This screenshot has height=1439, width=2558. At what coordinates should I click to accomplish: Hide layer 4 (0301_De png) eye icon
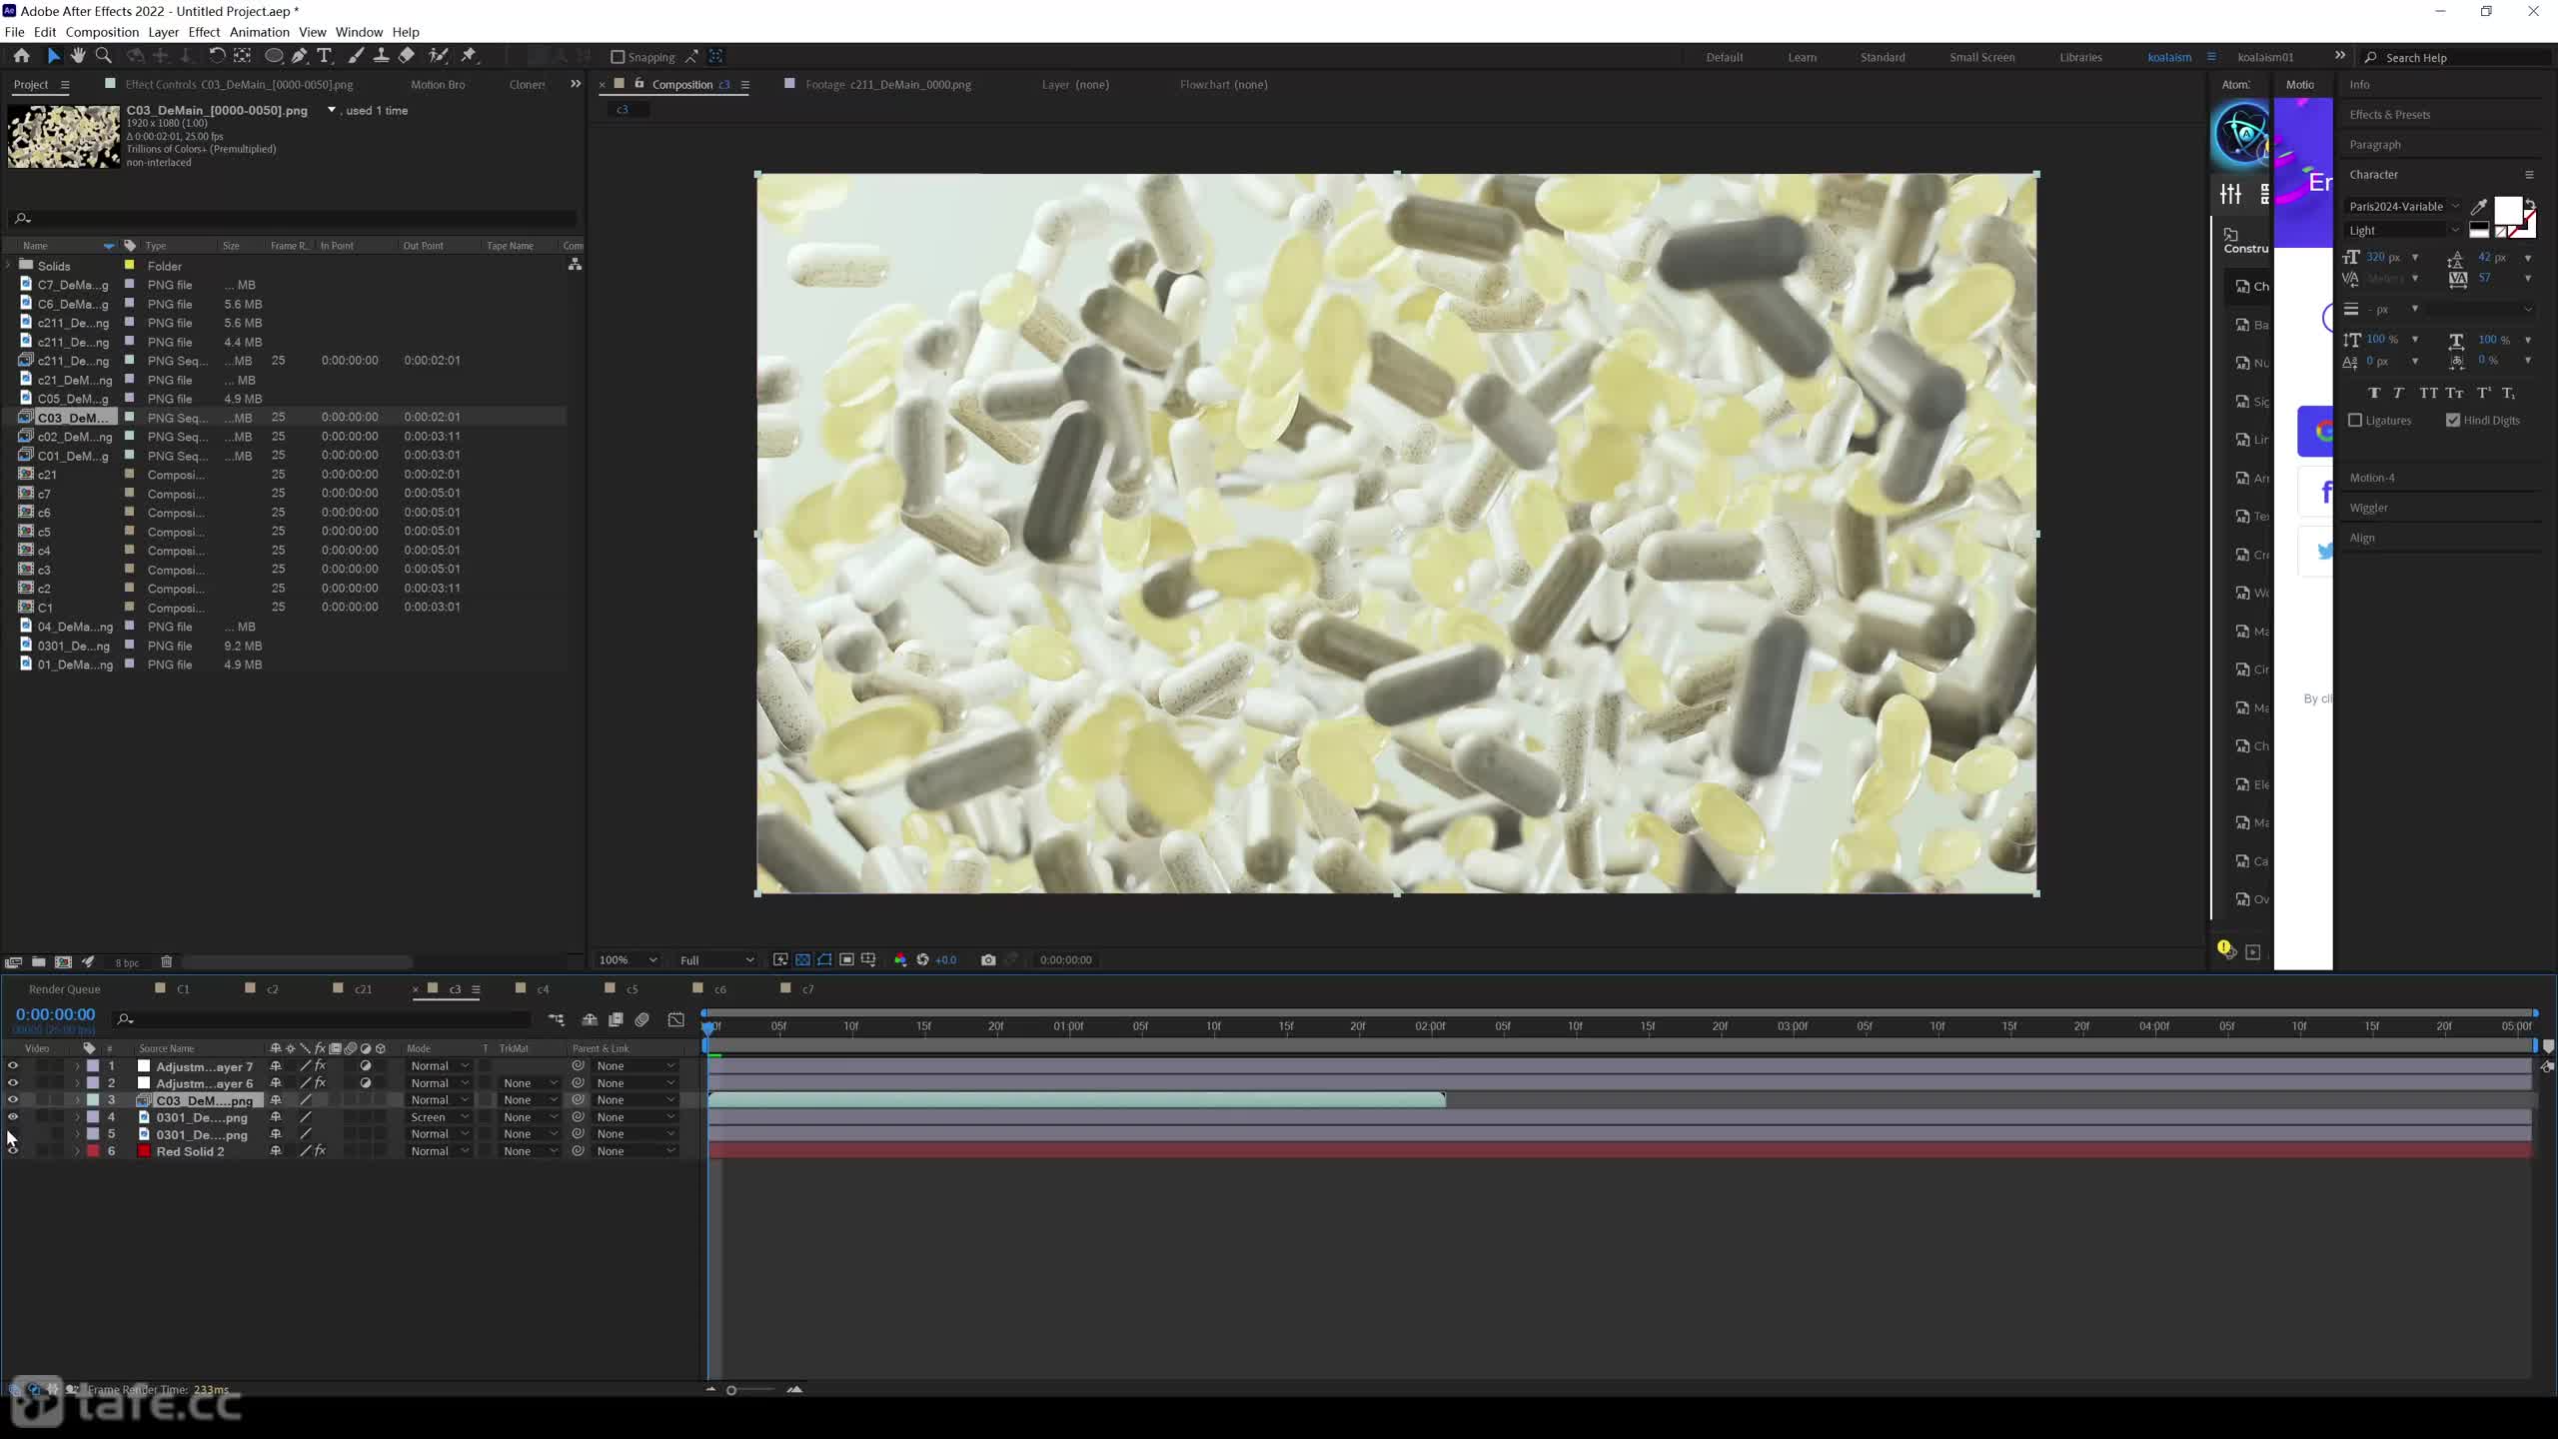(13, 1117)
